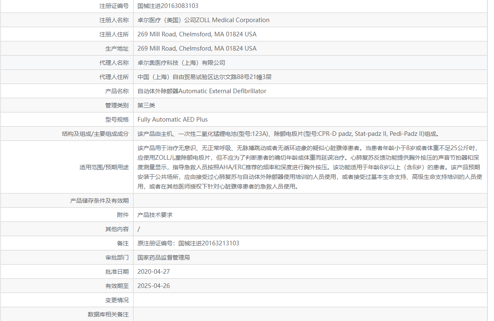Screen dimensions: 494x321
Task: Click approval date 2020-04-27
Action: tap(154, 272)
